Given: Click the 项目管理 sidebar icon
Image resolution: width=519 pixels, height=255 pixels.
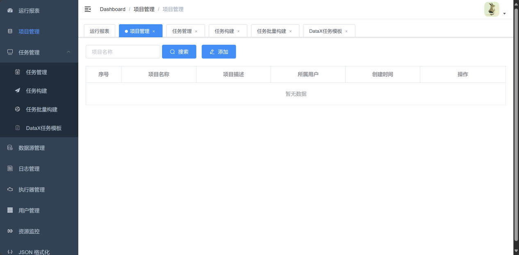Looking at the screenshot, I should click(10, 32).
